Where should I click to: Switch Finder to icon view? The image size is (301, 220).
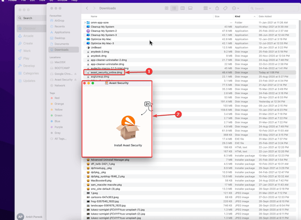pyautogui.click(x=166, y=8)
